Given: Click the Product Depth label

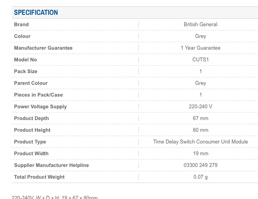Looking at the screenshot, I should (32, 118).
